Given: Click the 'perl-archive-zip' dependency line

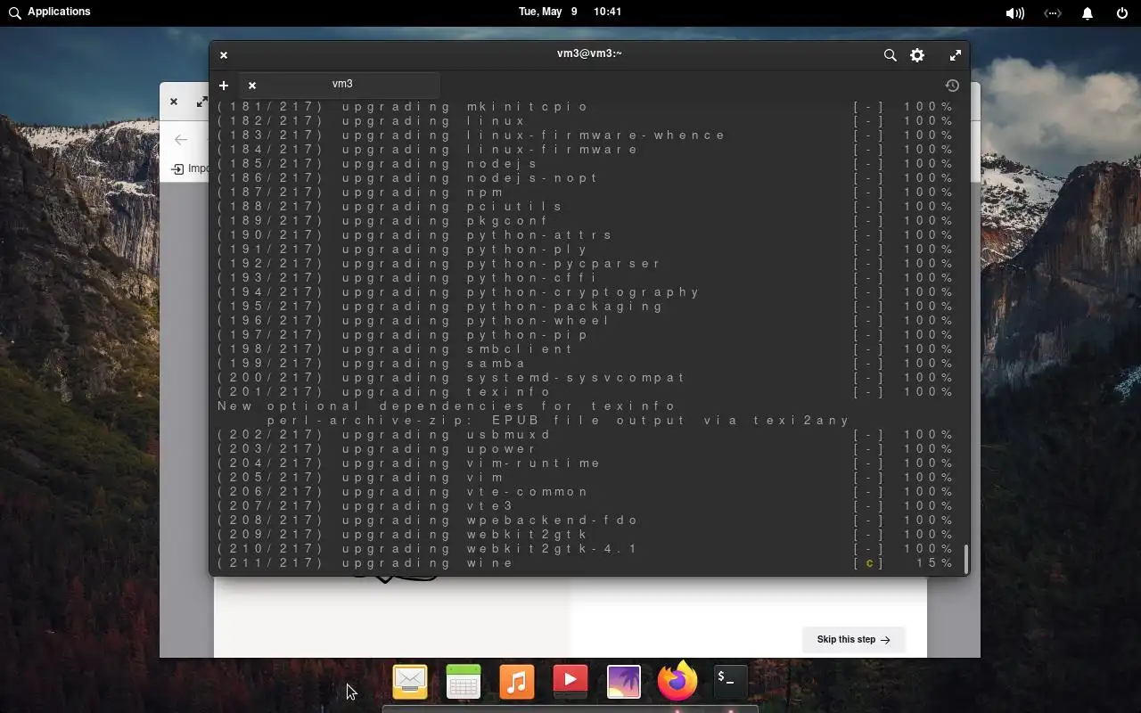Looking at the screenshot, I should tap(559, 421).
